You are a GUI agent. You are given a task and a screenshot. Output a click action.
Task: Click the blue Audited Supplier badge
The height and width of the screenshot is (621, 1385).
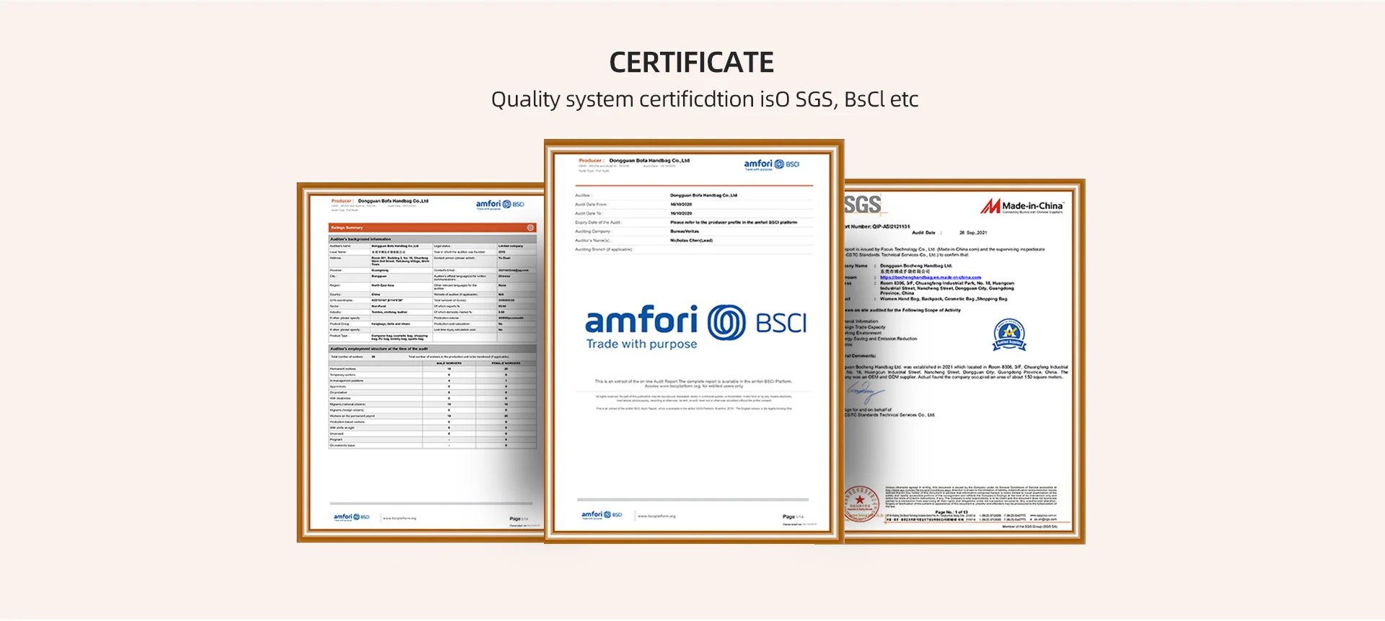coord(1009,334)
